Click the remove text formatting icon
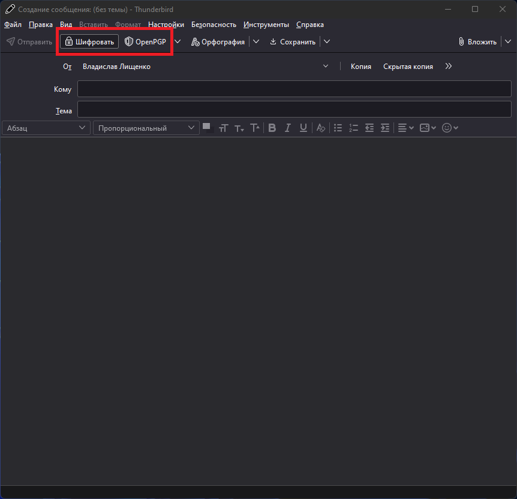The width and height of the screenshot is (517, 499). coord(320,128)
